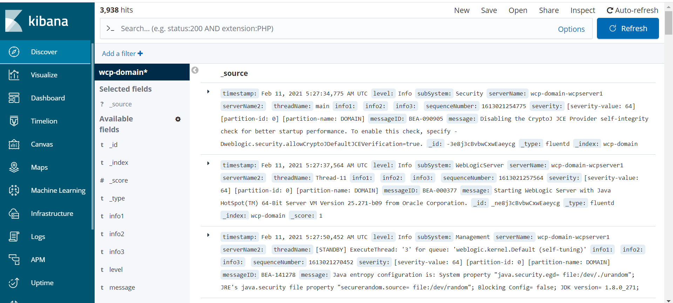Select the info2 field

tap(117, 234)
